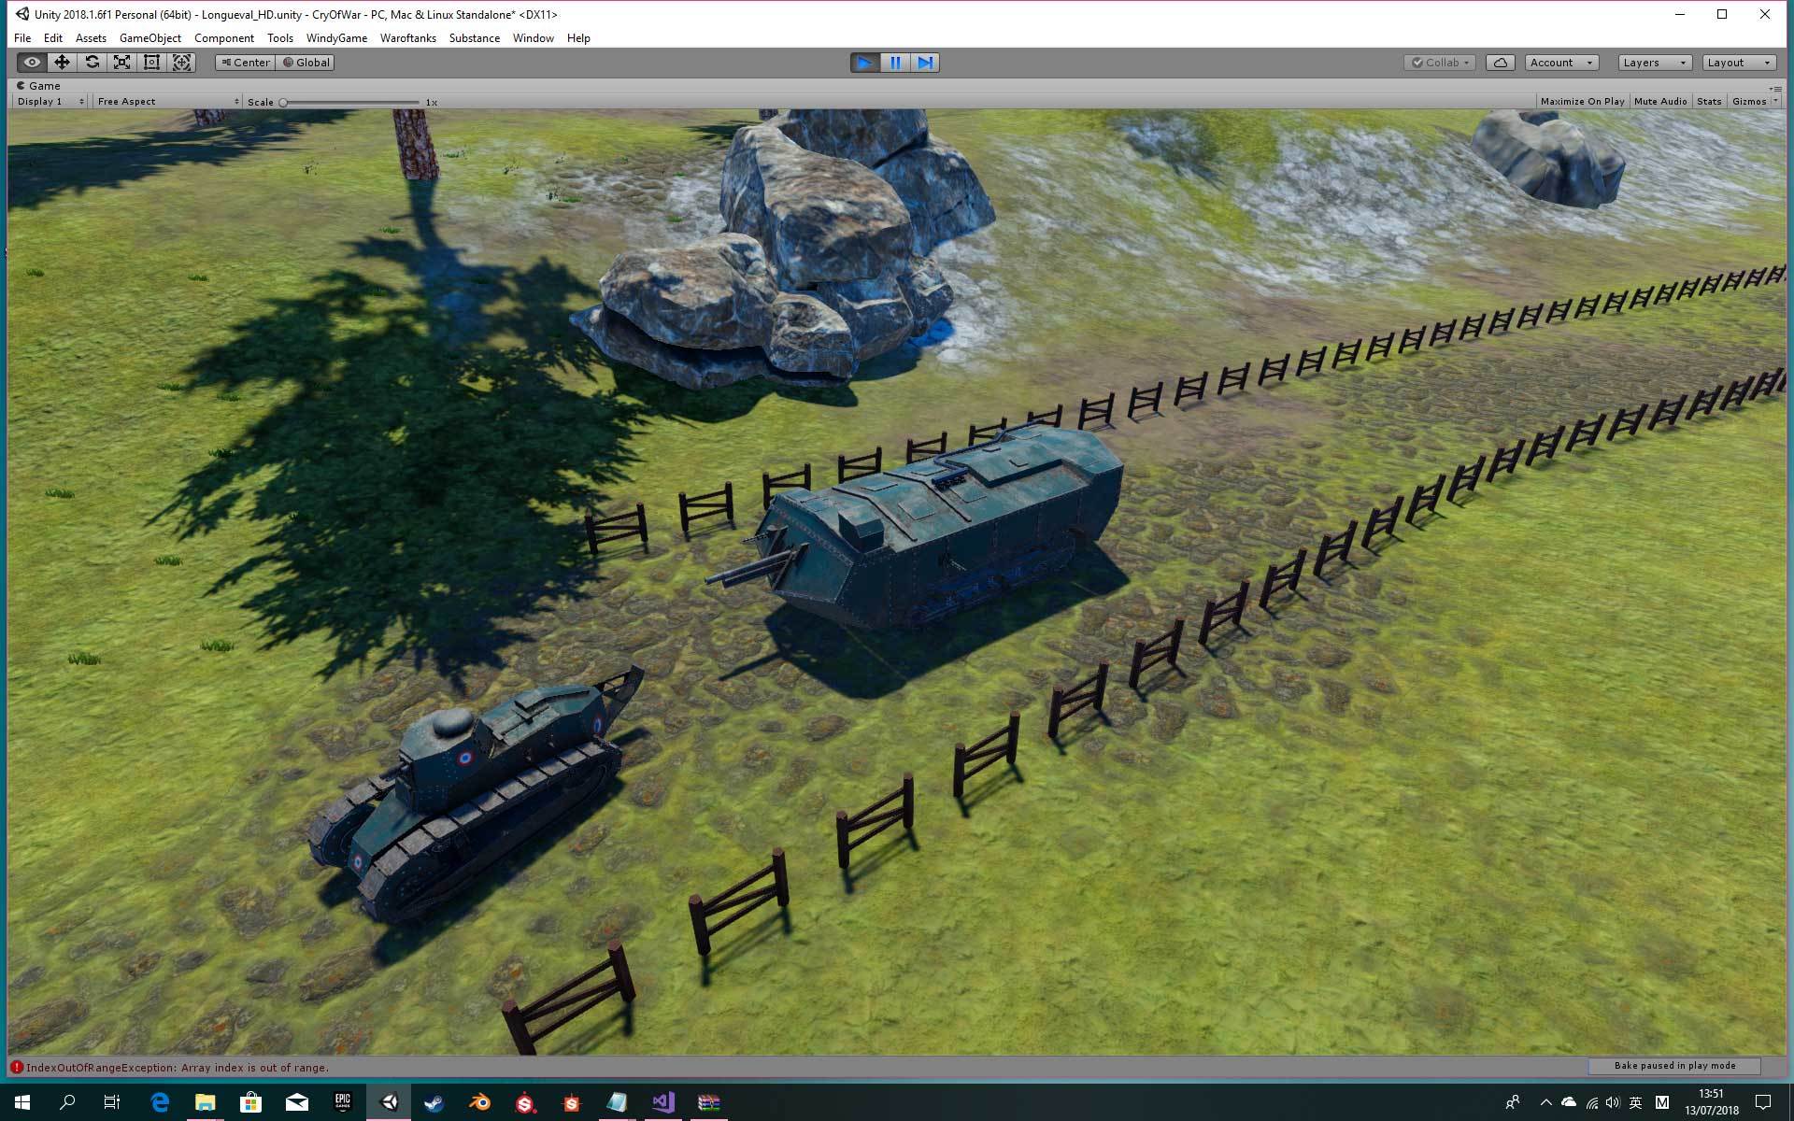Click Bake paused in play mode indicator

pos(1674,1066)
